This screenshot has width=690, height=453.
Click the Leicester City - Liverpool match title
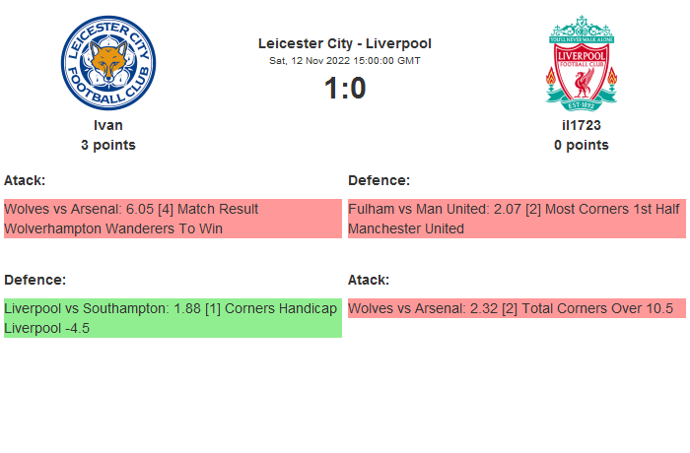tap(345, 43)
